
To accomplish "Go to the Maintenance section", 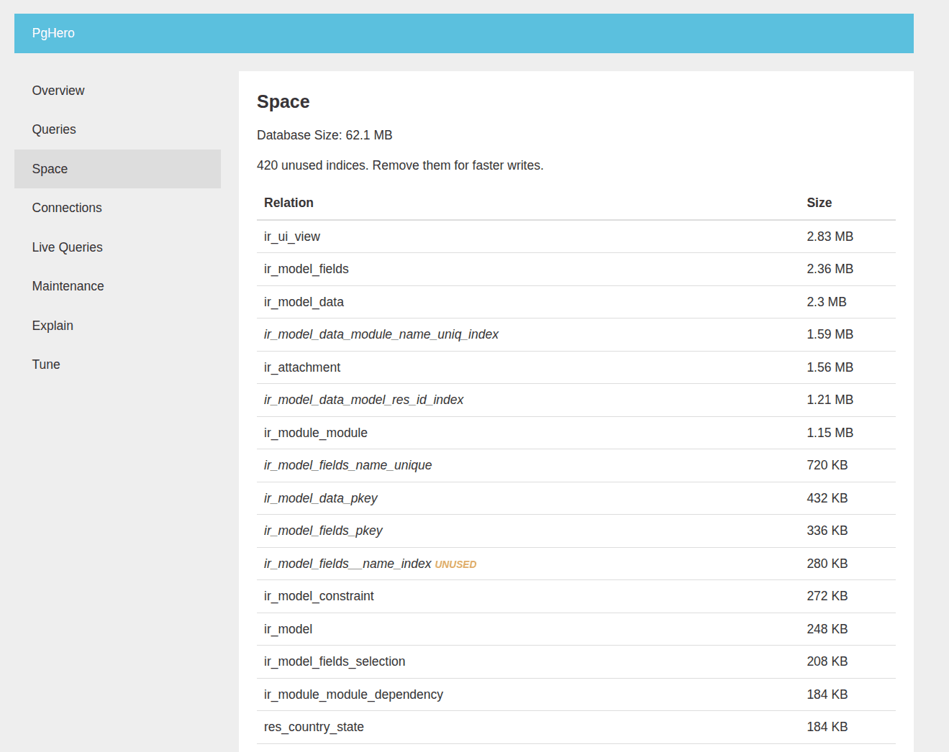I will [x=68, y=285].
